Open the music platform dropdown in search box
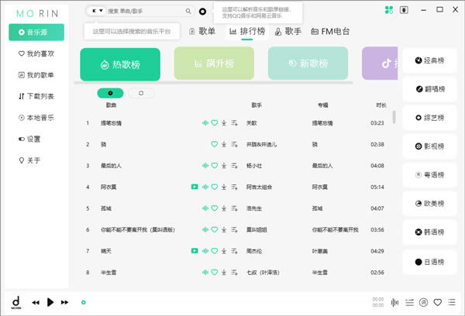The height and width of the screenshot is (316, 465). click(97, 12)
